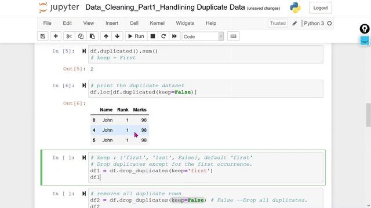The height and width of the screenshot is (208, 371).
Task: Open the command palette keyboard icon
Action: click(233, 36)
